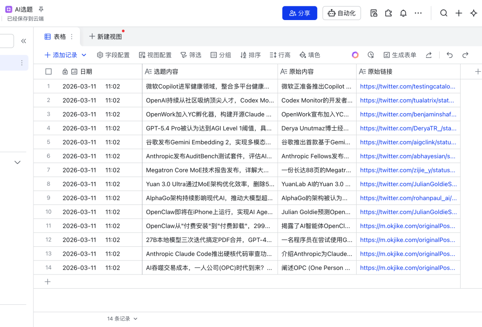Open the plugin icon near the top right
The width and height of the screenshot is (482, 327).
388,13
